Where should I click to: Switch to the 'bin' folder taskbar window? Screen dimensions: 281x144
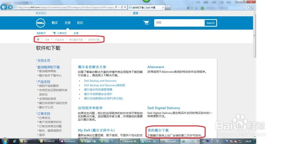28,141
